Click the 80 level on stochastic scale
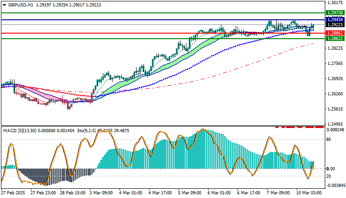The width and height of the screenshot is (346, 198). tap(328, 140)
